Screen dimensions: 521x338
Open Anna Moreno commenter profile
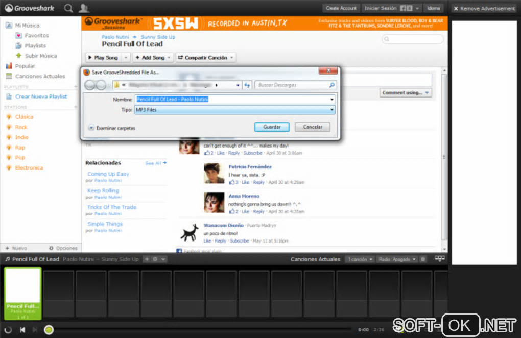(x=244, y=196)
